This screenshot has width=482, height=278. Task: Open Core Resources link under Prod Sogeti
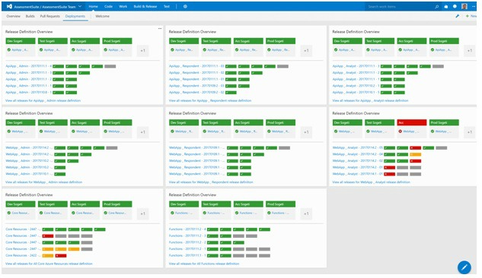click(117, 213)
